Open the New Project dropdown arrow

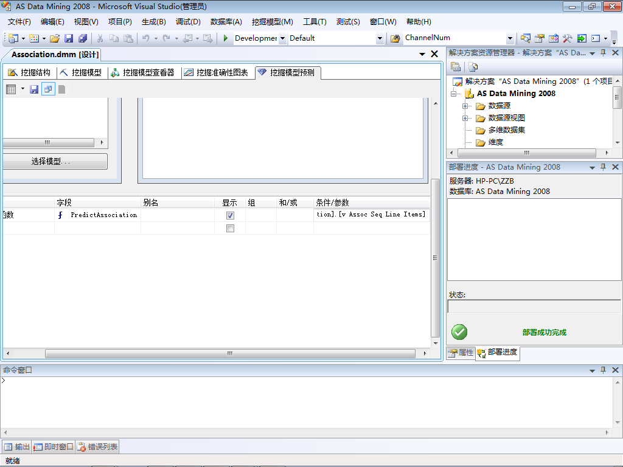coord(24,38)
